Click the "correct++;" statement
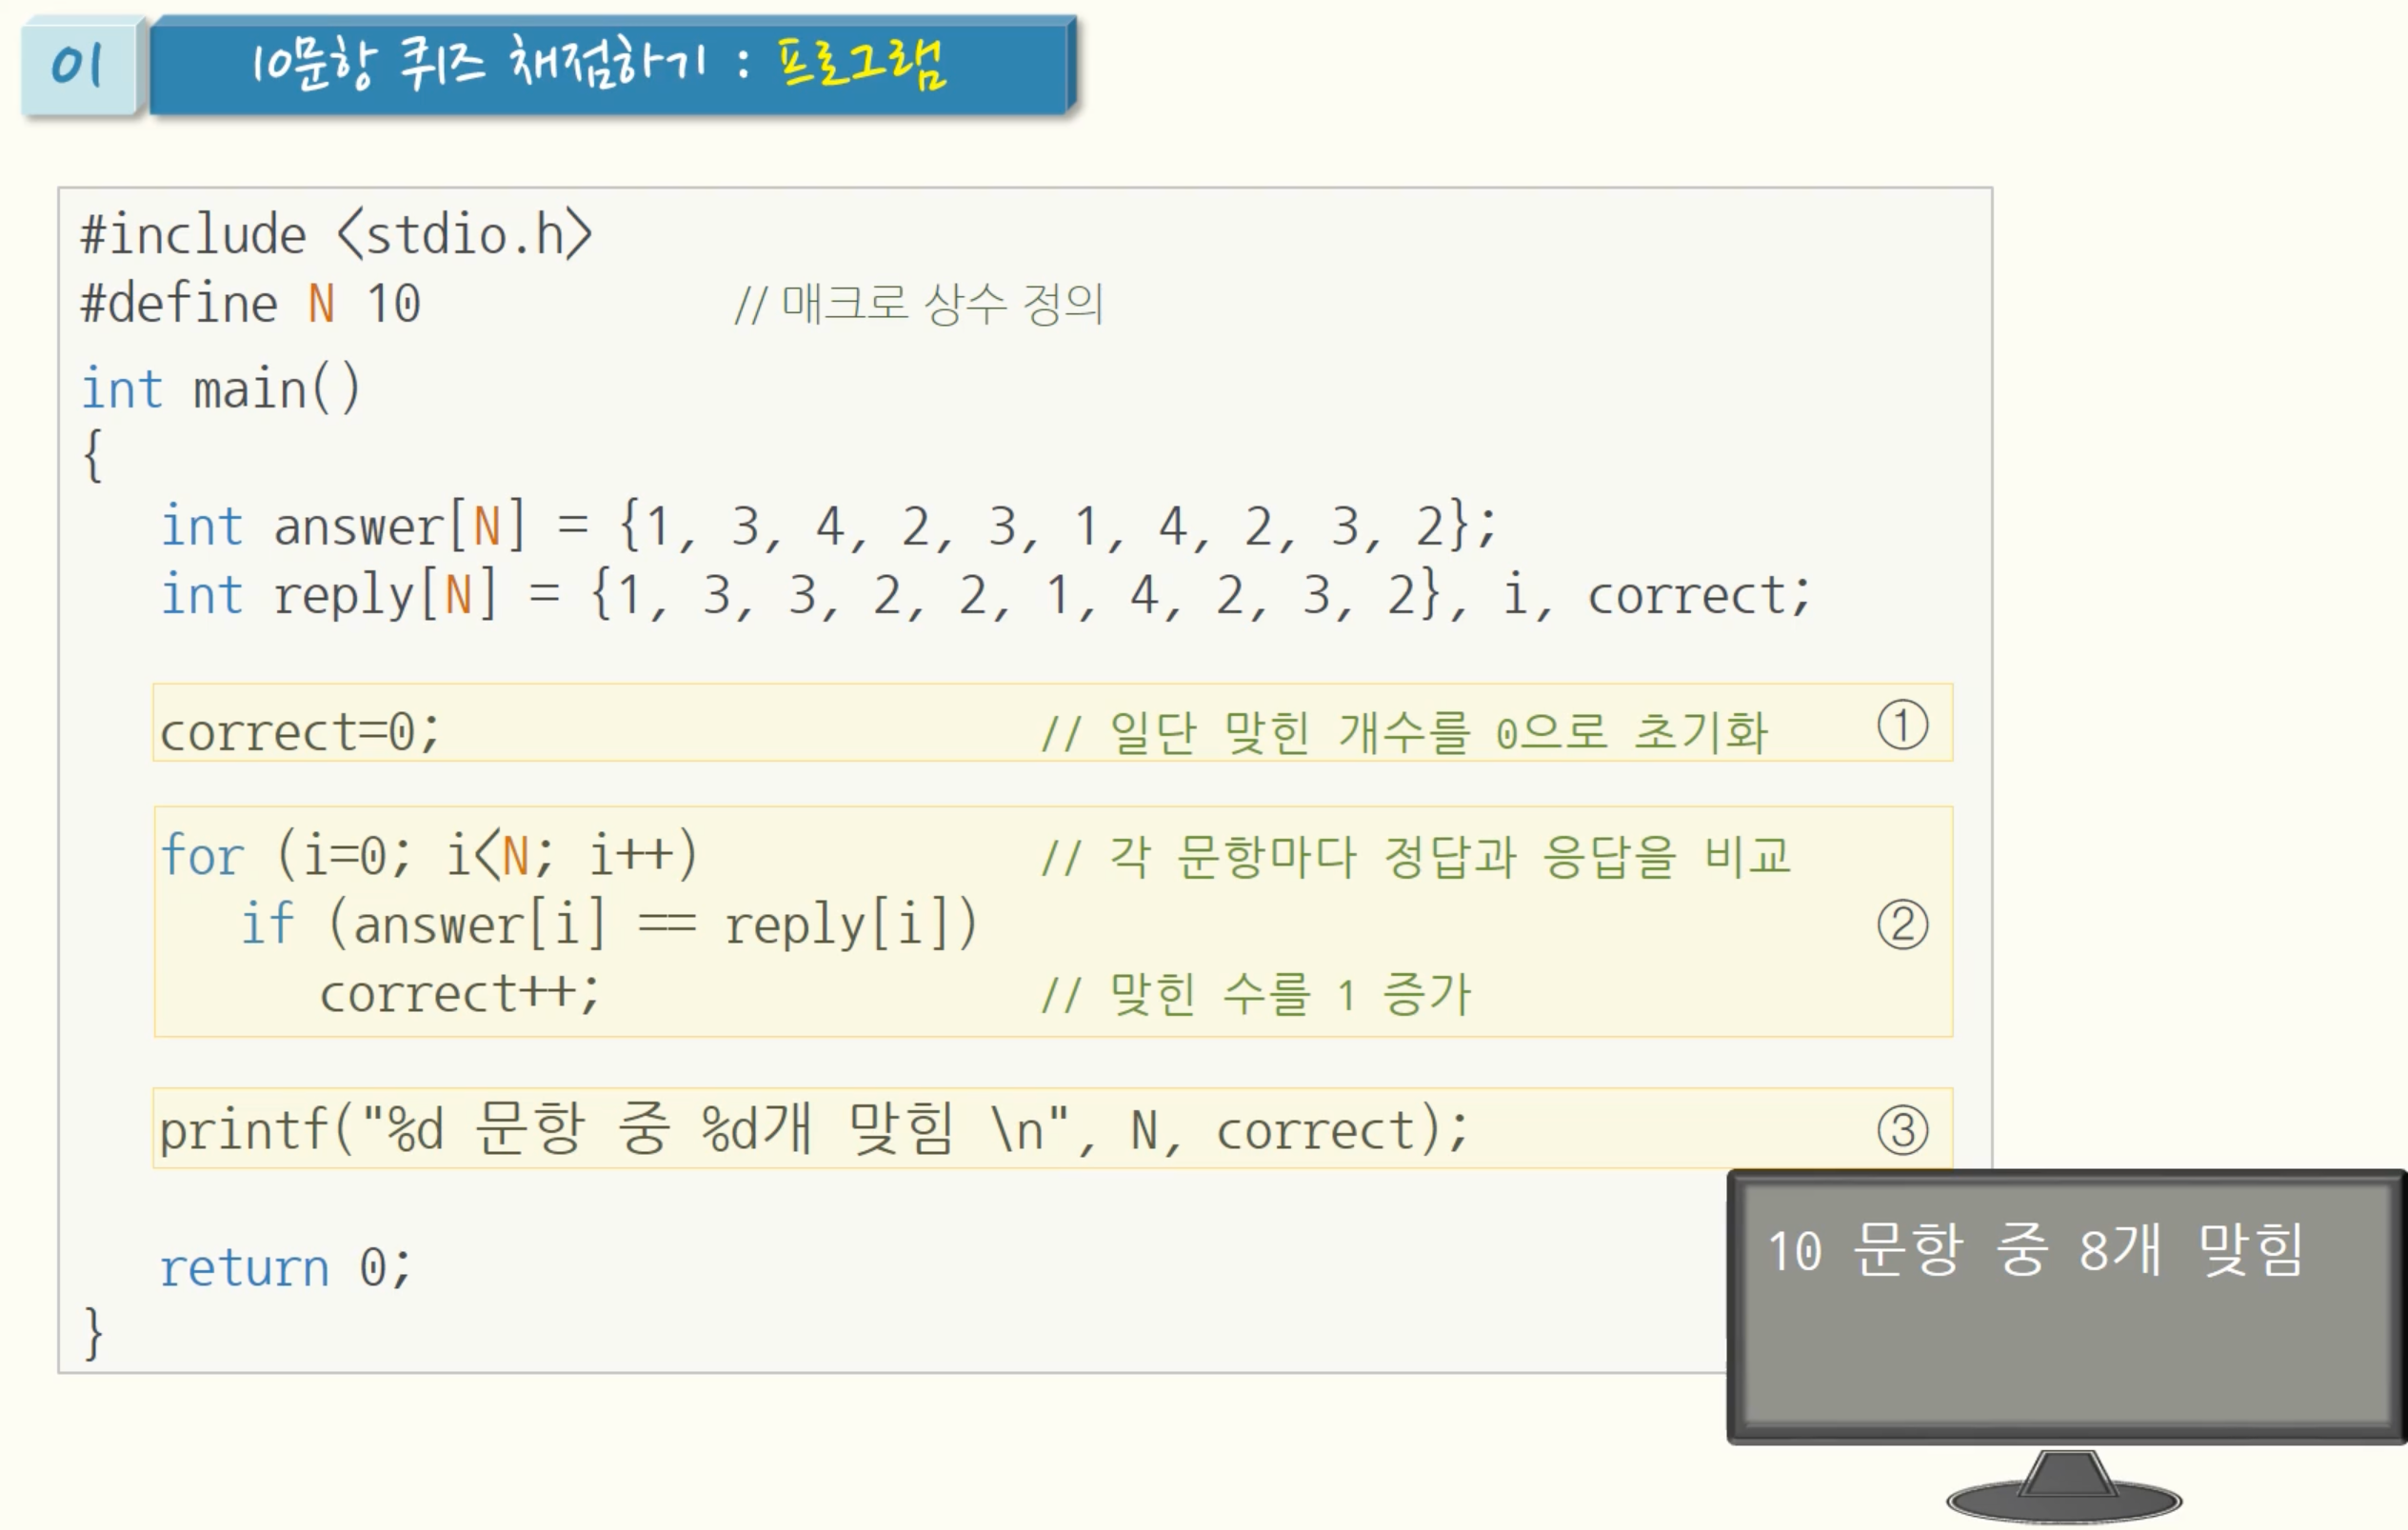 coord(459,994)
